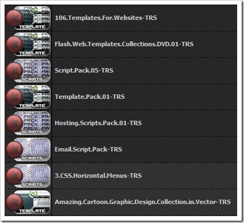Click the red X icon beside 3.CSS.Horizontal.Menus-TRS

14,176
